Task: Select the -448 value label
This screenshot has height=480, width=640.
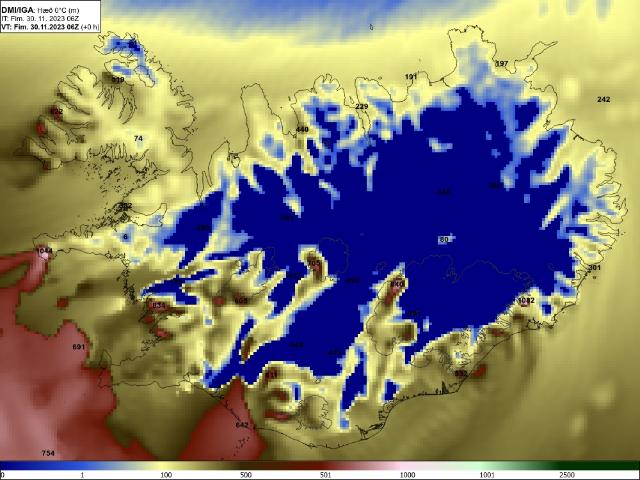Action: pyautogui.click(x=296, y=345)
